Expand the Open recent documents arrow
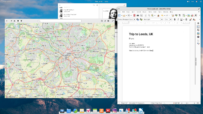The height and width of the screenshot is (114, 203). tap(126, 15)
